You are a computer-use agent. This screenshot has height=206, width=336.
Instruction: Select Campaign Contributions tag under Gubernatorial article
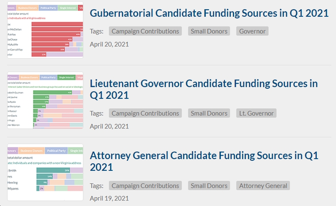[x=145, y=31]
